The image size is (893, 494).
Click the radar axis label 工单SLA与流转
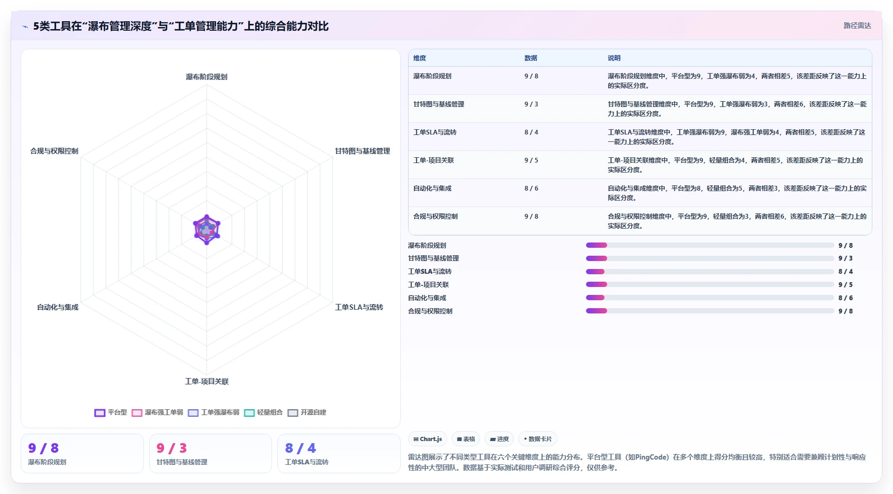coord(359,307)
